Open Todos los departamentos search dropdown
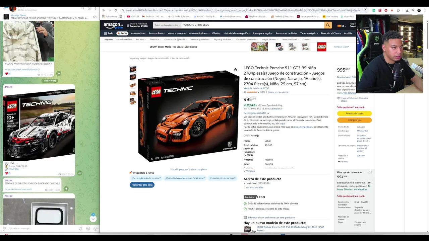This screenshot has height=241, width=429. (x=167, y=25)
